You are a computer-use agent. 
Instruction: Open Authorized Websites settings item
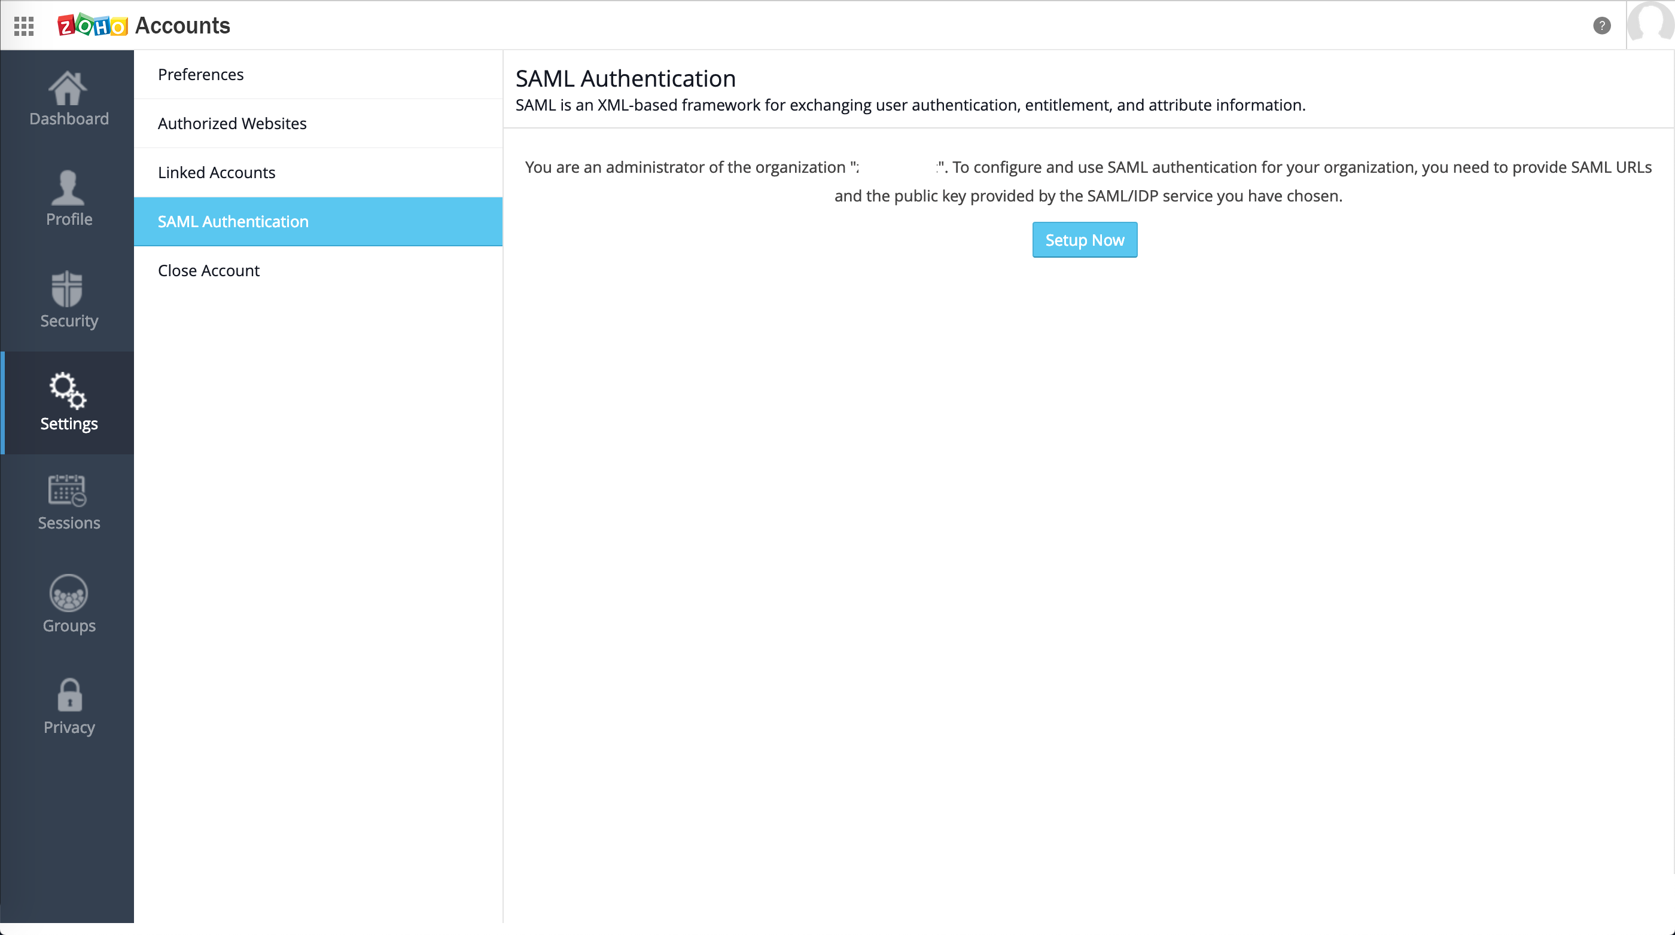coord(232,124)
